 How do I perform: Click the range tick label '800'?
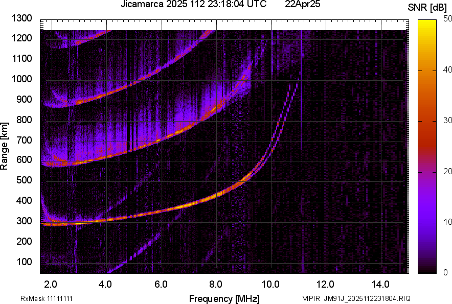(24, 119)
